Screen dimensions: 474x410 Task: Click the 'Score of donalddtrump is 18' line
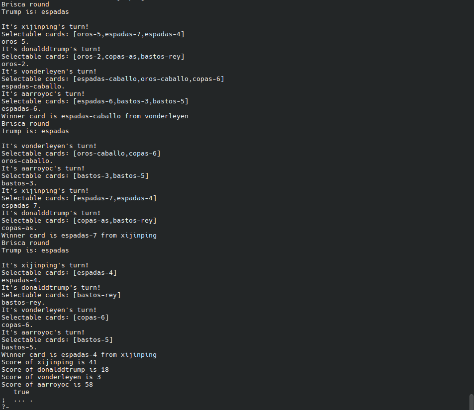[55, 370]
